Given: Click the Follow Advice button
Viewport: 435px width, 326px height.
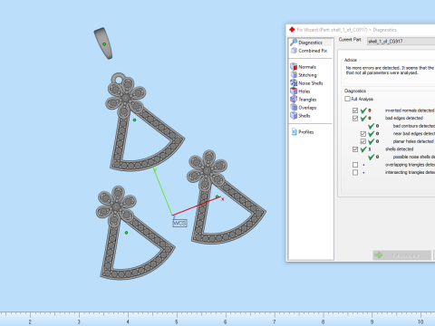Looking at the screenshot, I should 401,255.
